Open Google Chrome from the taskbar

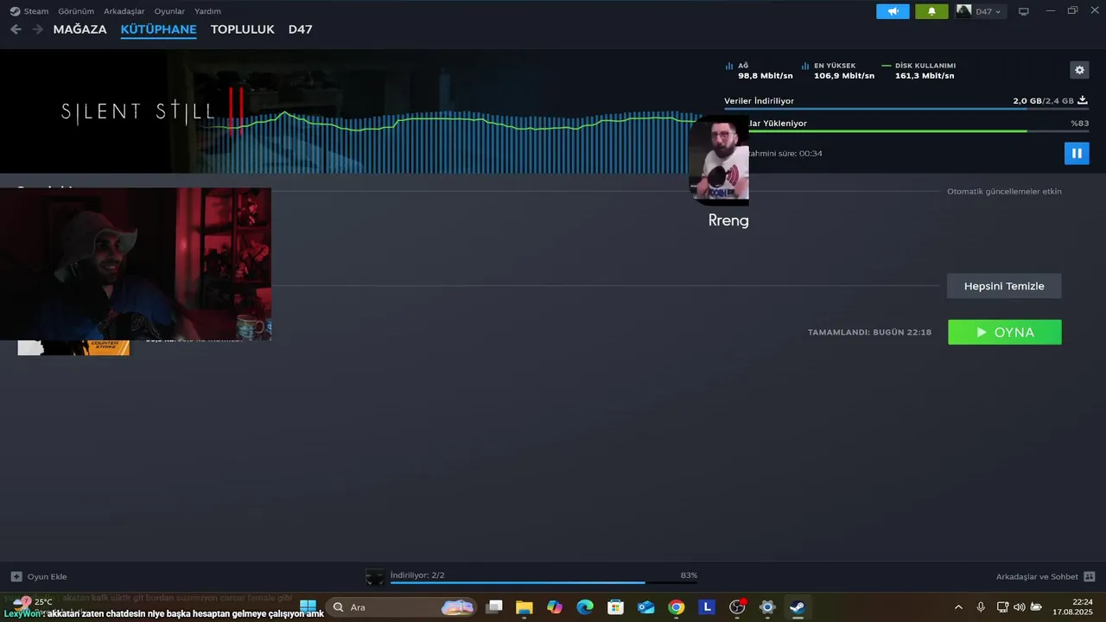point(677,607)
